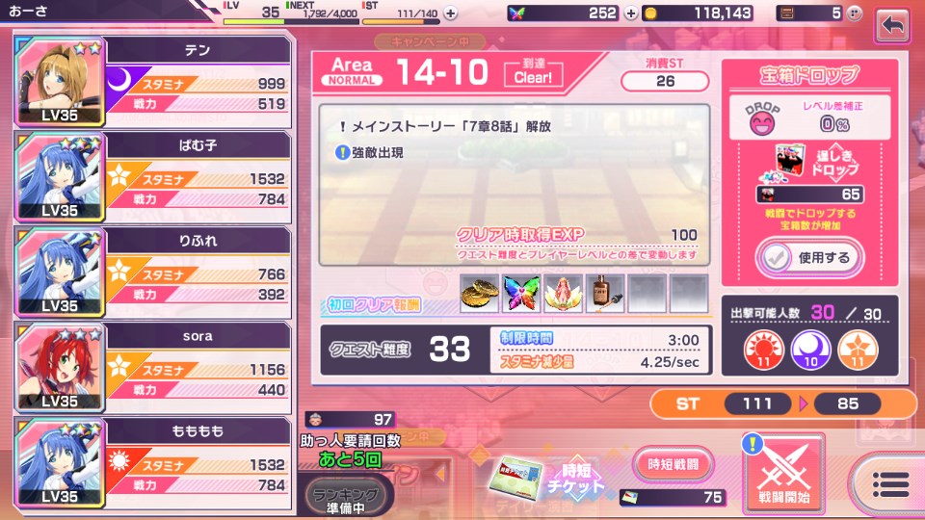925x520 pixels.
Task: Open the ランキング準備中 ranking button
Action: [345, 500]
